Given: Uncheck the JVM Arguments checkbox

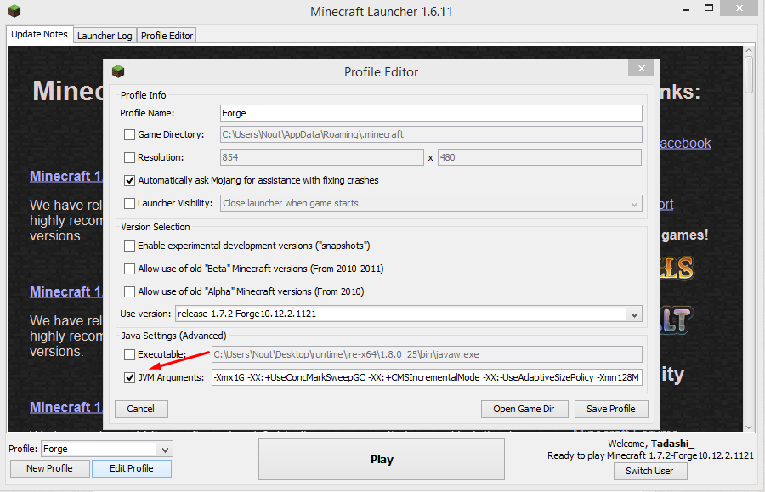Looking at the screenshot, I should click(129, 377).
